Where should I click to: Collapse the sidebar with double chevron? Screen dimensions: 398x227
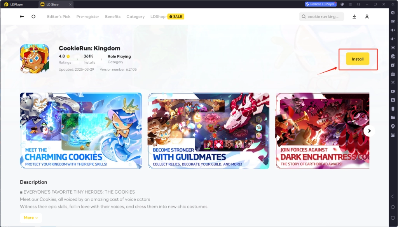[x=393, y=4]
